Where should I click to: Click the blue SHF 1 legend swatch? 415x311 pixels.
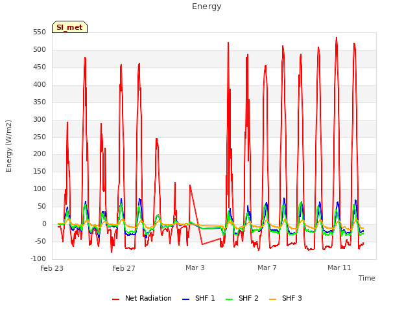coord(186,299)
